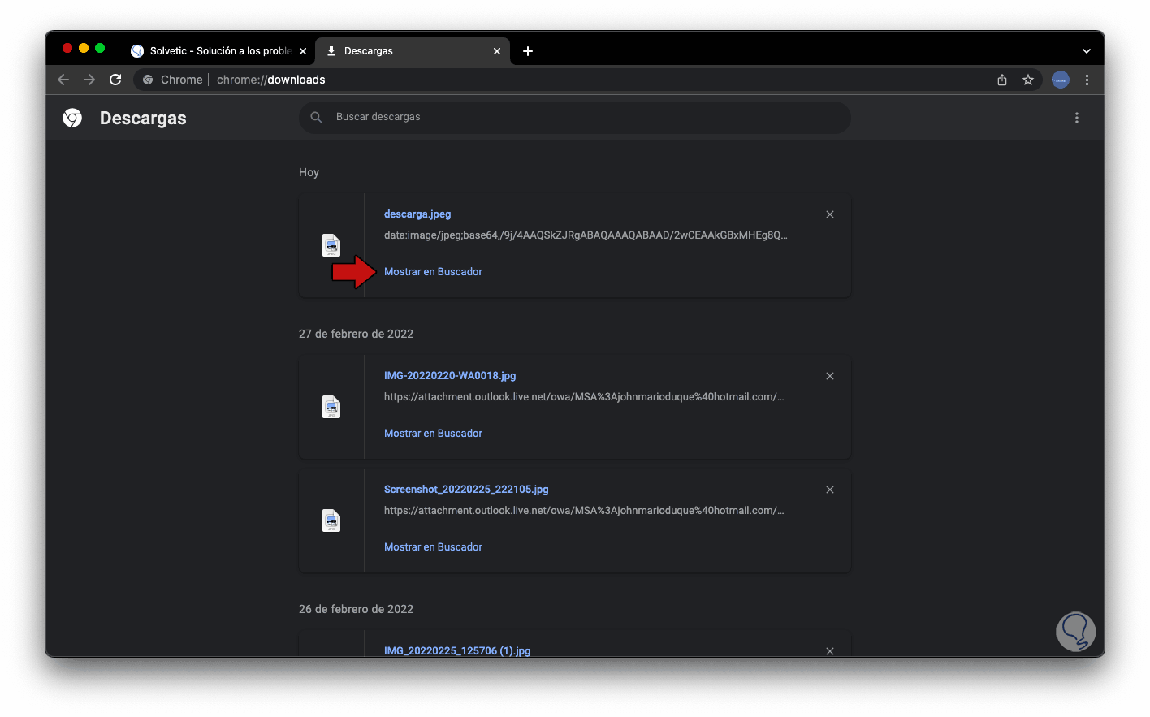Click the Descargas page heading

(143, 119)
